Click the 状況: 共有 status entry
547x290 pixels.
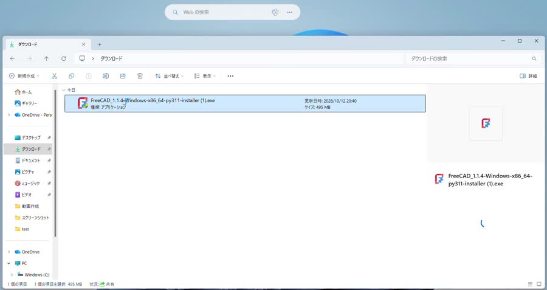pos(102,284)
